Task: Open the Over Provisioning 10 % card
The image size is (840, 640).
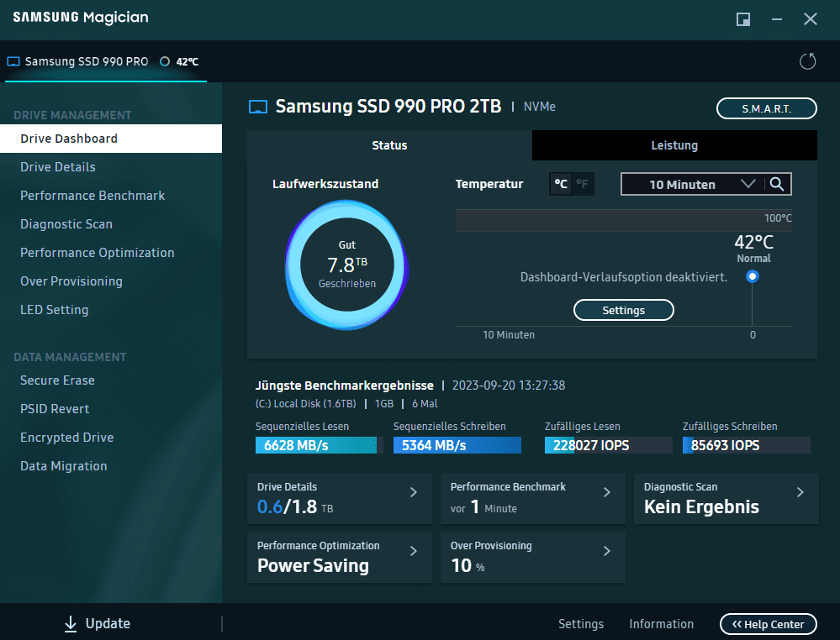Action: click(x=532, y=558)
